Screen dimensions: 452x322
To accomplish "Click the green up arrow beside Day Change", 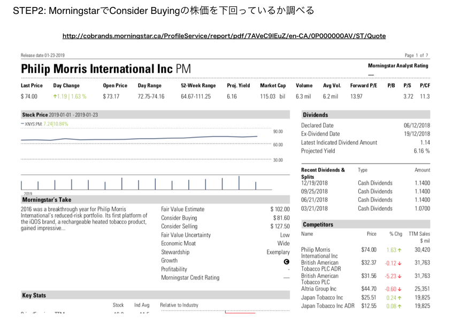I will 55,96.
